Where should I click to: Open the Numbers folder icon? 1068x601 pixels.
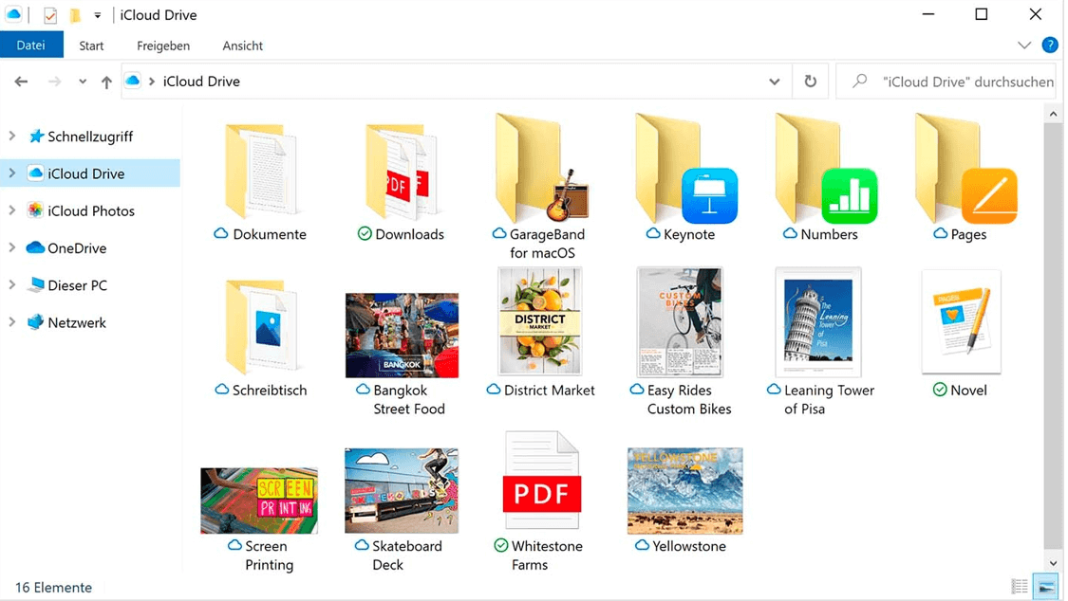coord(822,171)
